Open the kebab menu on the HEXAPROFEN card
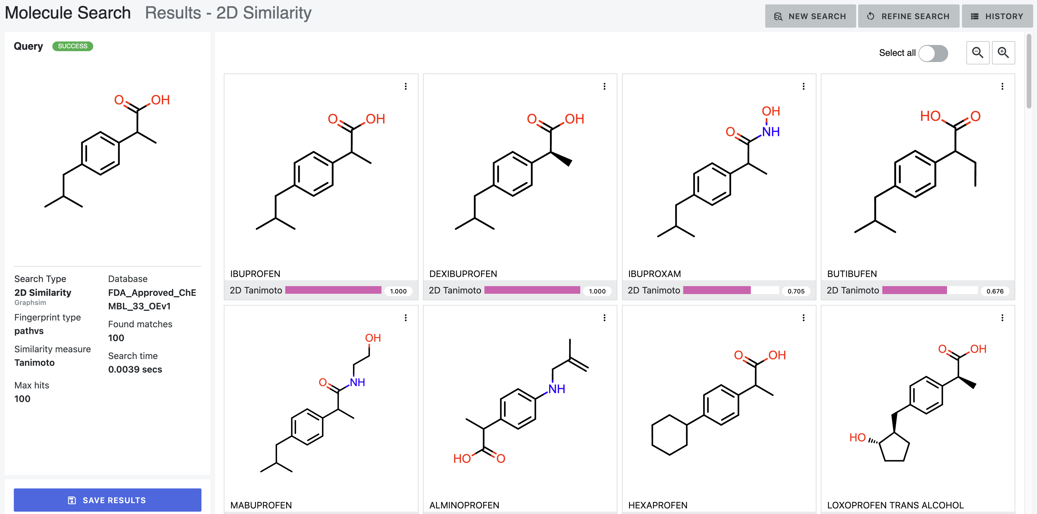This screenshot has width=1037, height=514. click(x=803, y=318)
